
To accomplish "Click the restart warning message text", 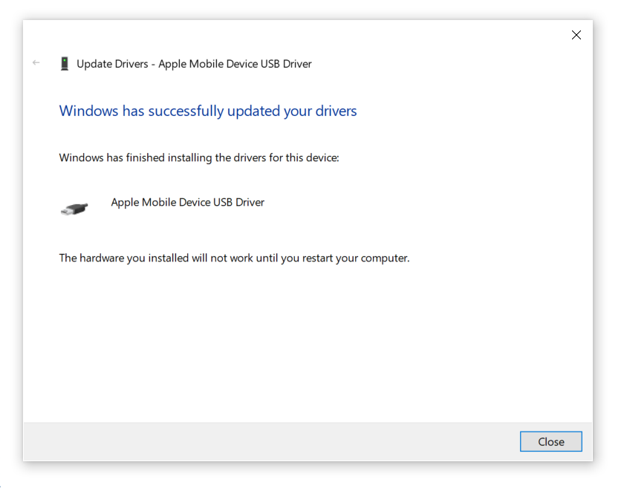I will [x=234, y=258].
